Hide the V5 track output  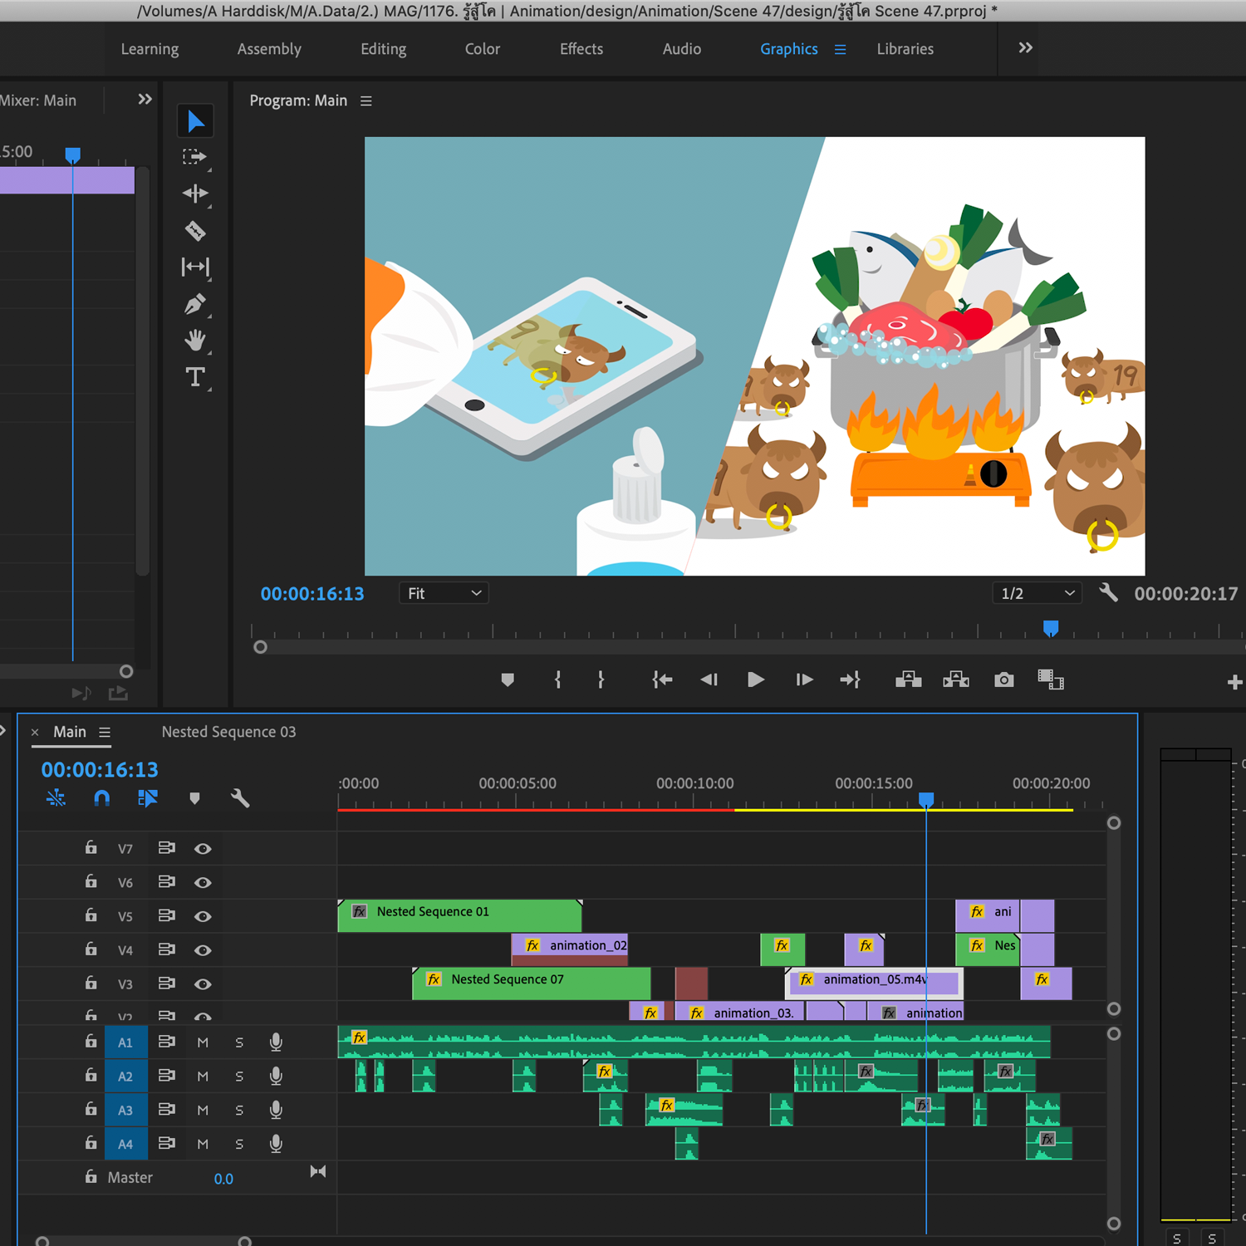(203, 917)
